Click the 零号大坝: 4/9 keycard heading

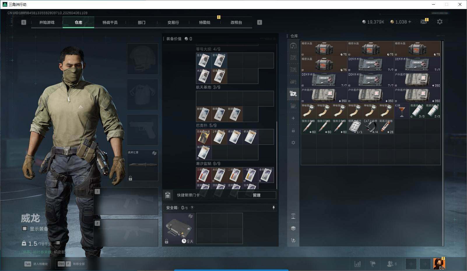click(x=208, y=49)
